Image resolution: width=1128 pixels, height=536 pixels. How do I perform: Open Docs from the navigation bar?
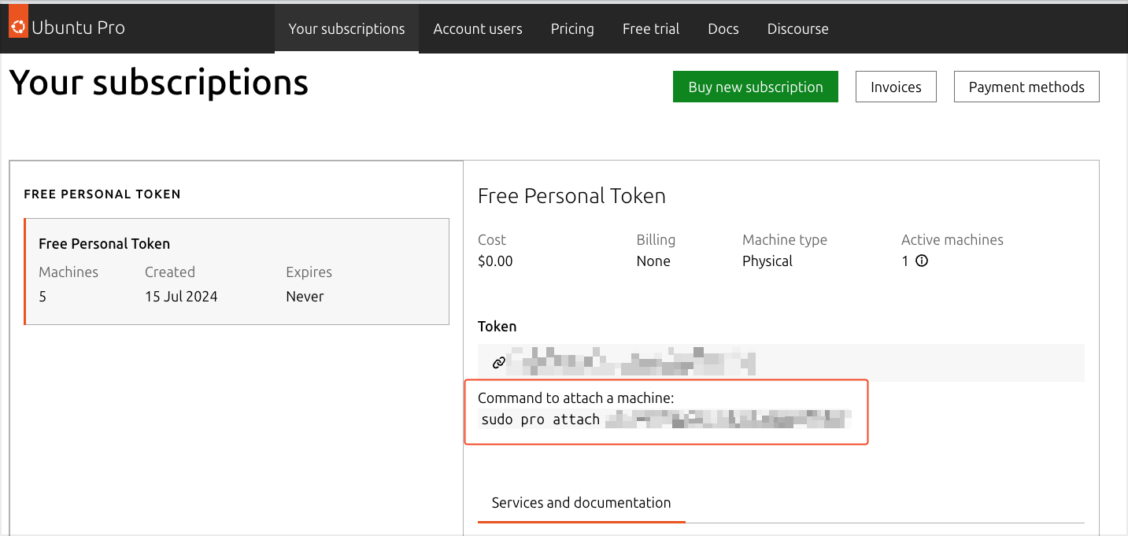[723, 29]
